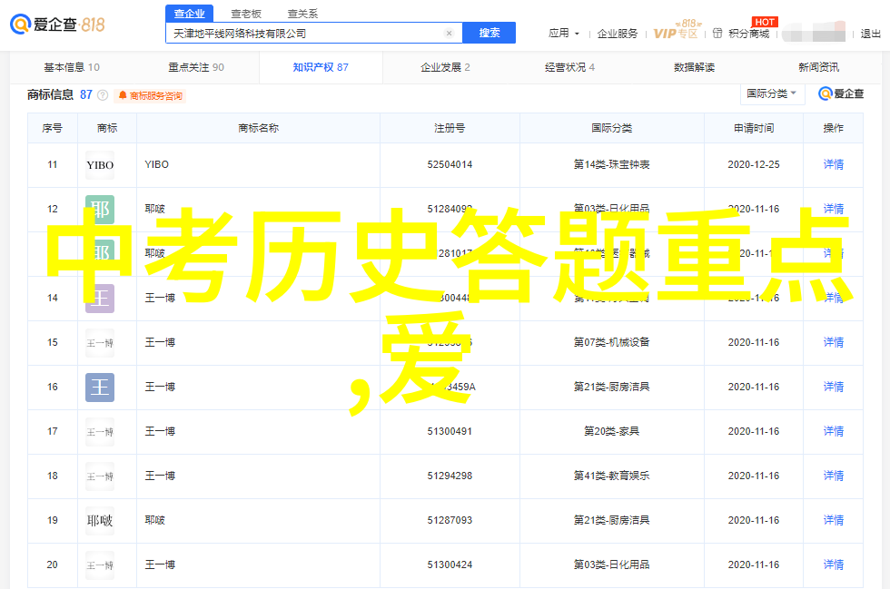Click registration number 51287093

450,520
